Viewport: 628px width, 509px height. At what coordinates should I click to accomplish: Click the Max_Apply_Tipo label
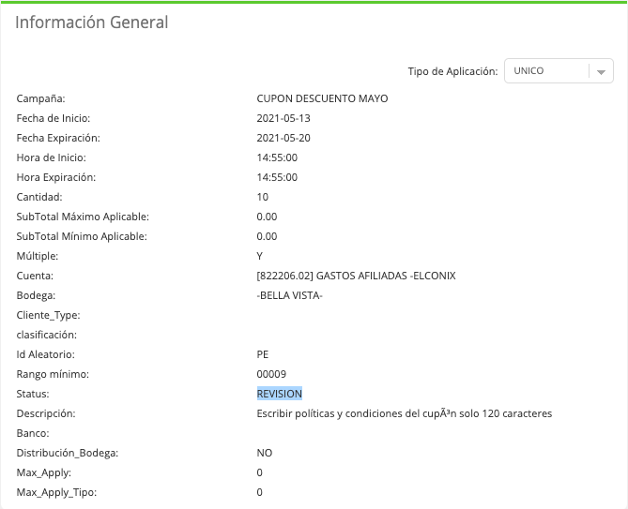[x=56, y=492]
